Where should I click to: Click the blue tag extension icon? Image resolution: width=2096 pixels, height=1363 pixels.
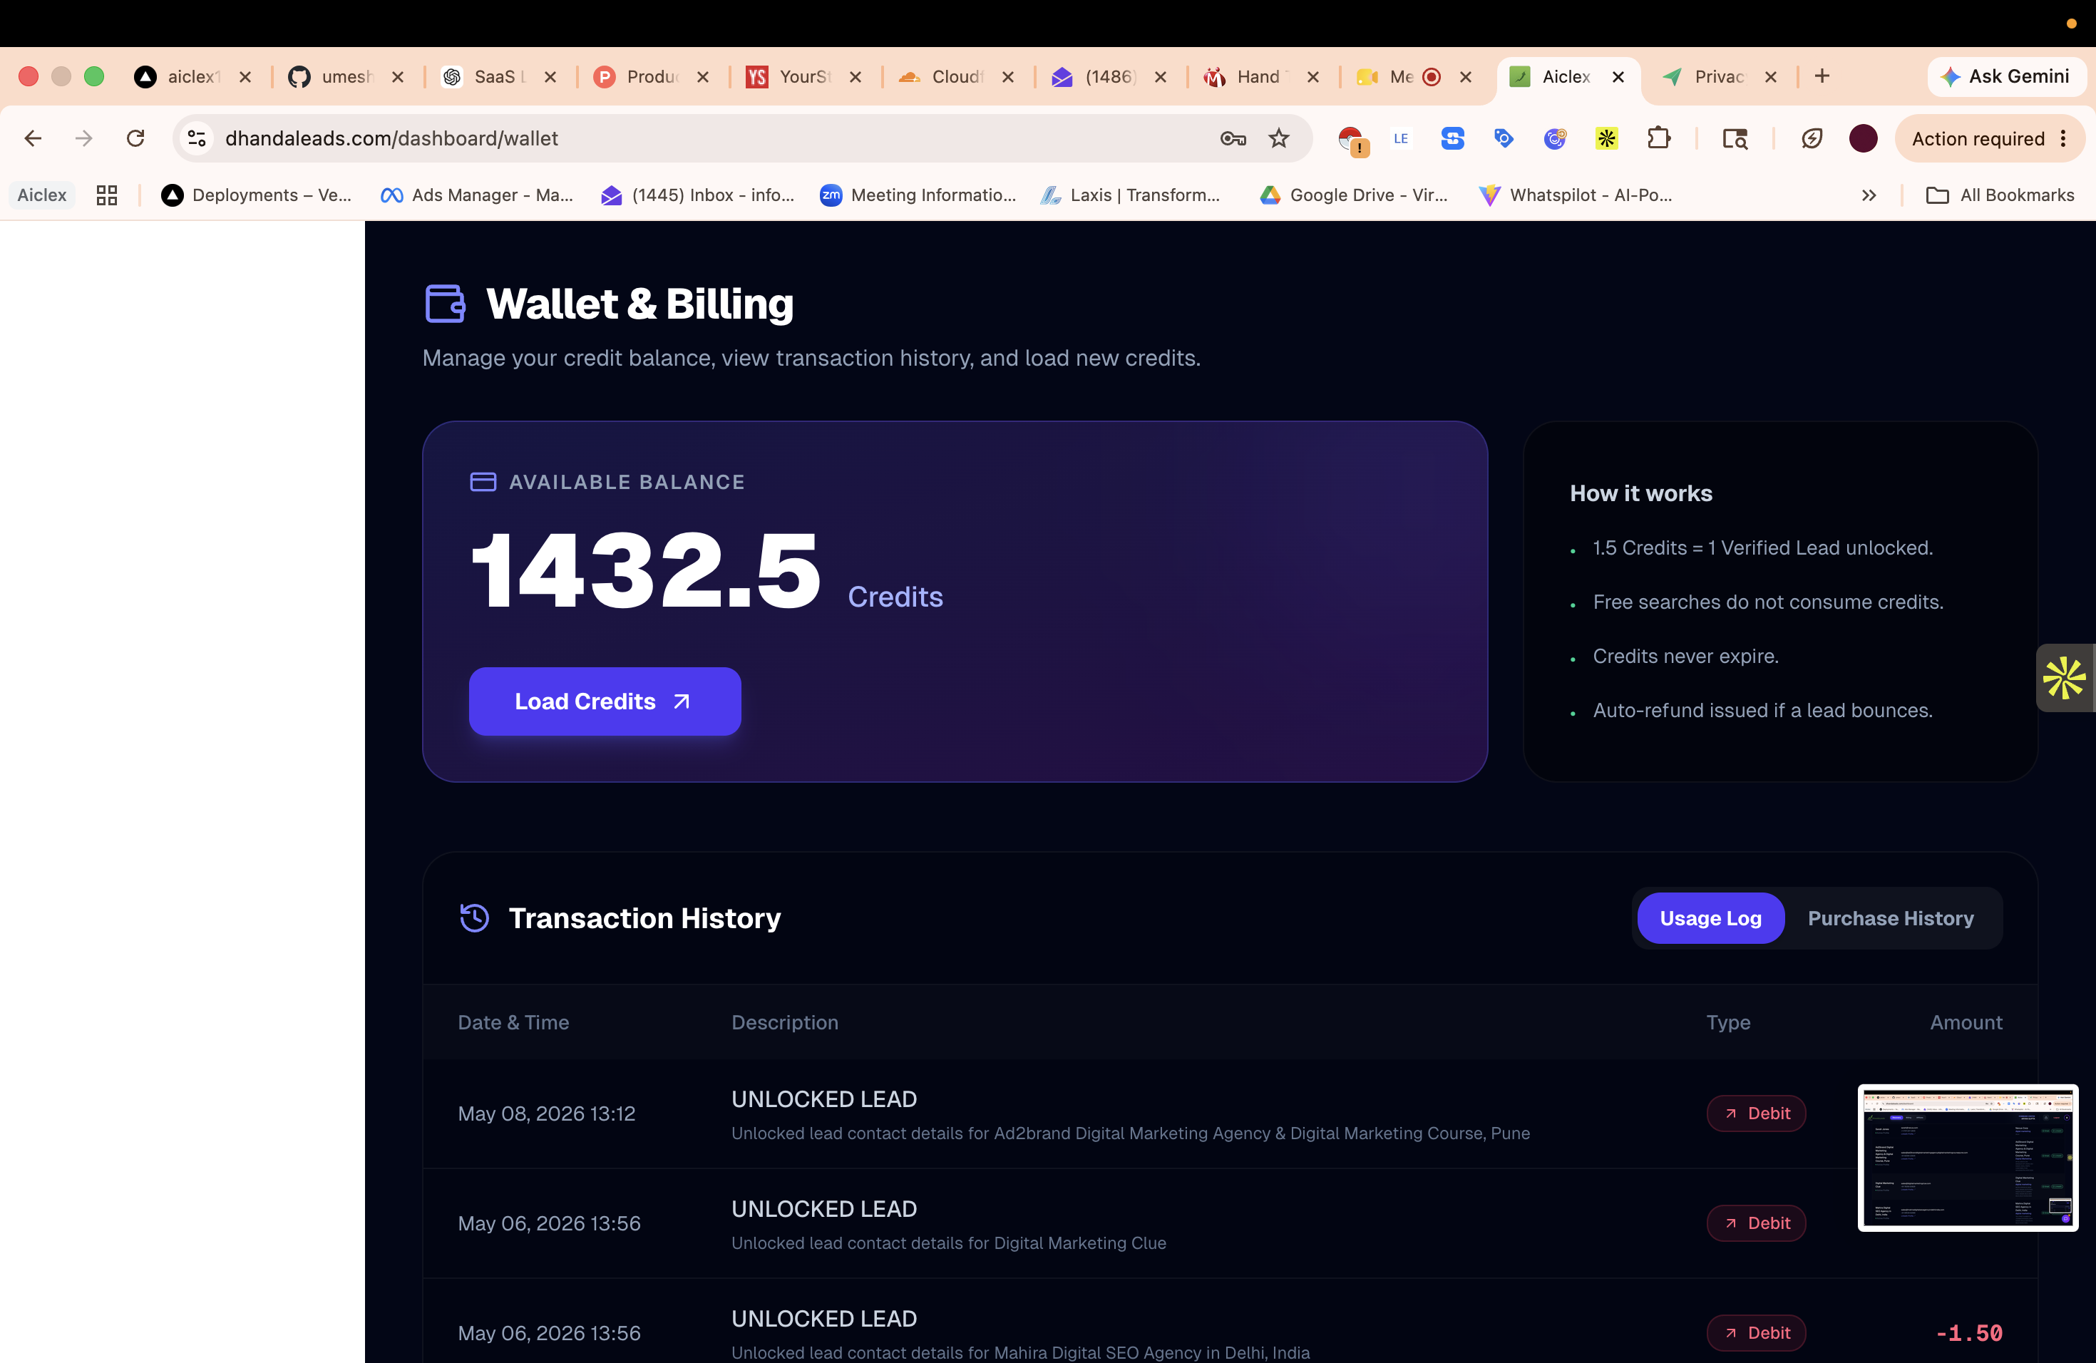(1504, 138)
